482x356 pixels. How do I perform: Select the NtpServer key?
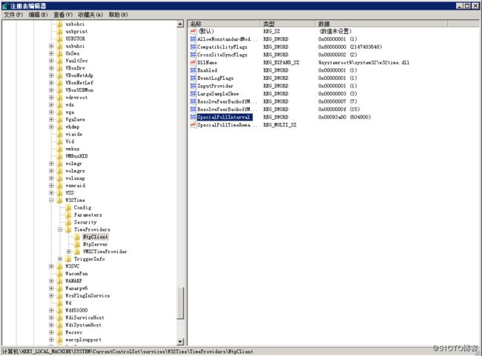point(96,244)
